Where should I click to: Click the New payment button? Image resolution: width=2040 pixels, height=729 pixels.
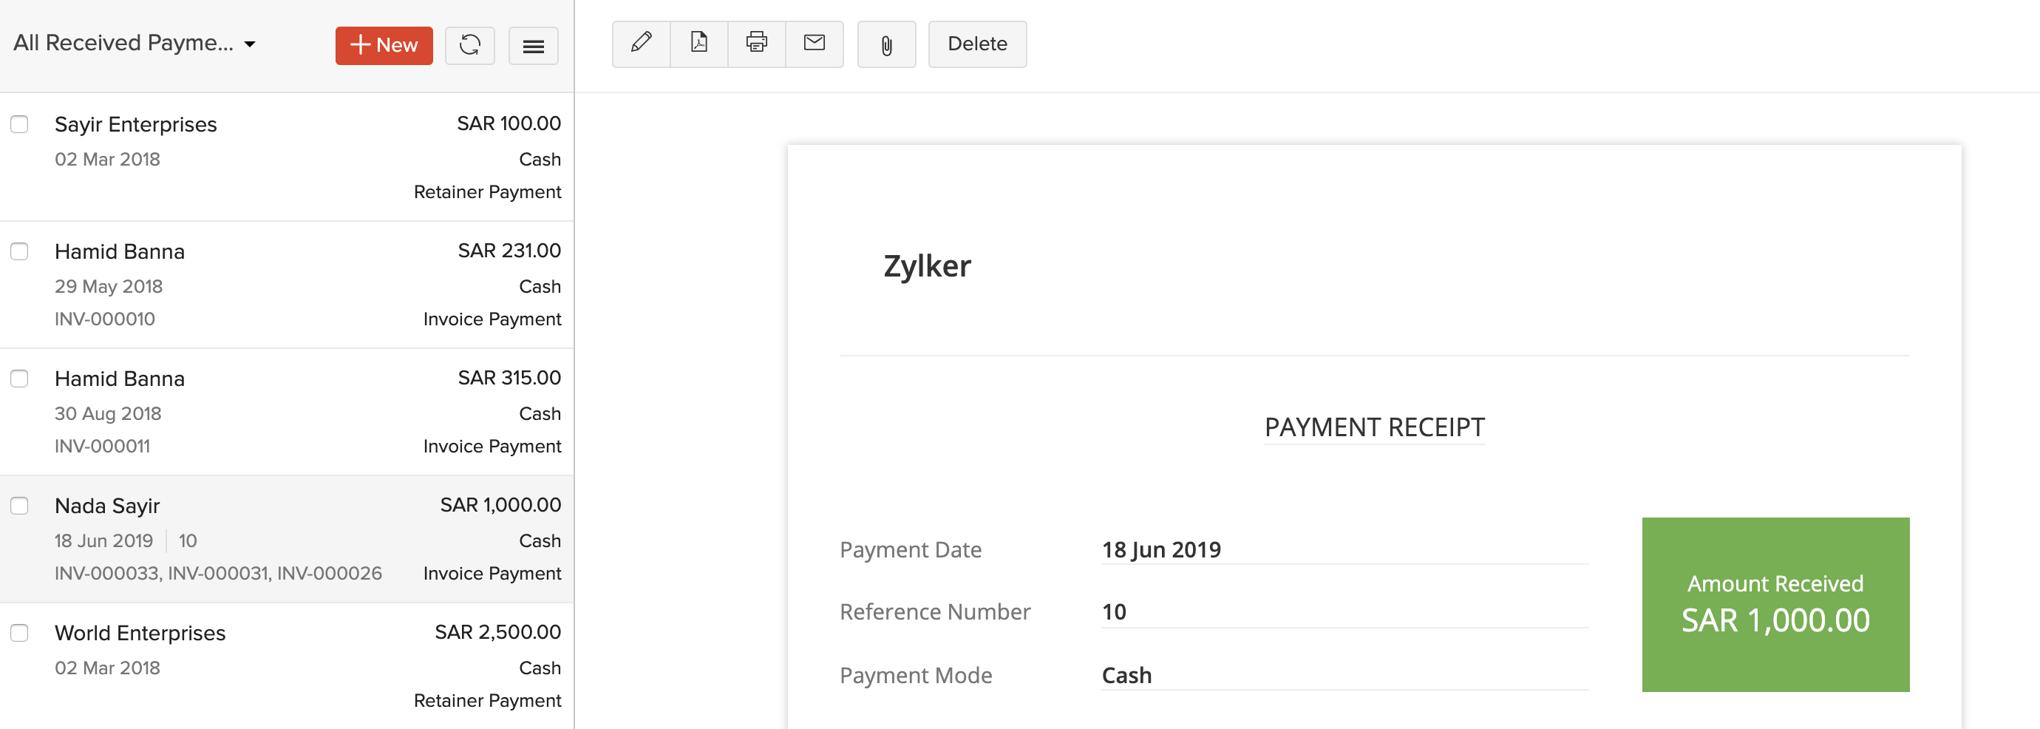point(384,45)
